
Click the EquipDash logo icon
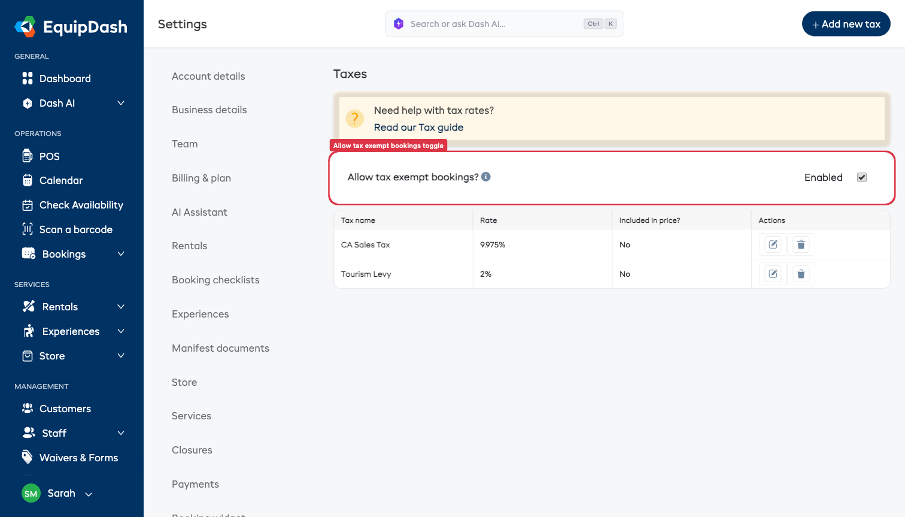click(x=25, y=26)
